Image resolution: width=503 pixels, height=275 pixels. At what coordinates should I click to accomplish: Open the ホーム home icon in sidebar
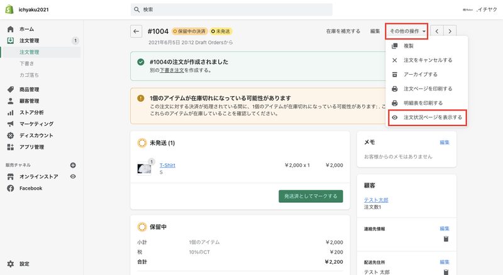[11, 29]
